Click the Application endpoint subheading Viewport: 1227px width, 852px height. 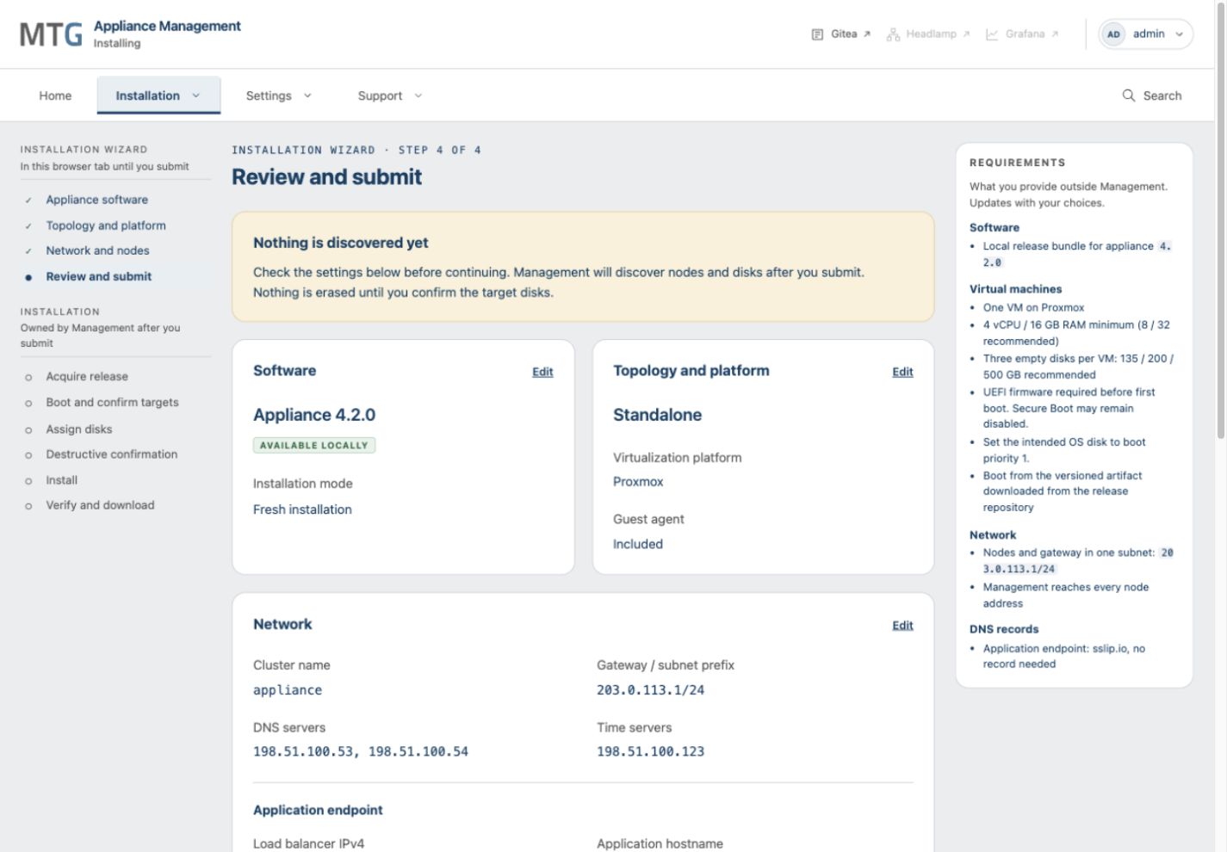318,810
